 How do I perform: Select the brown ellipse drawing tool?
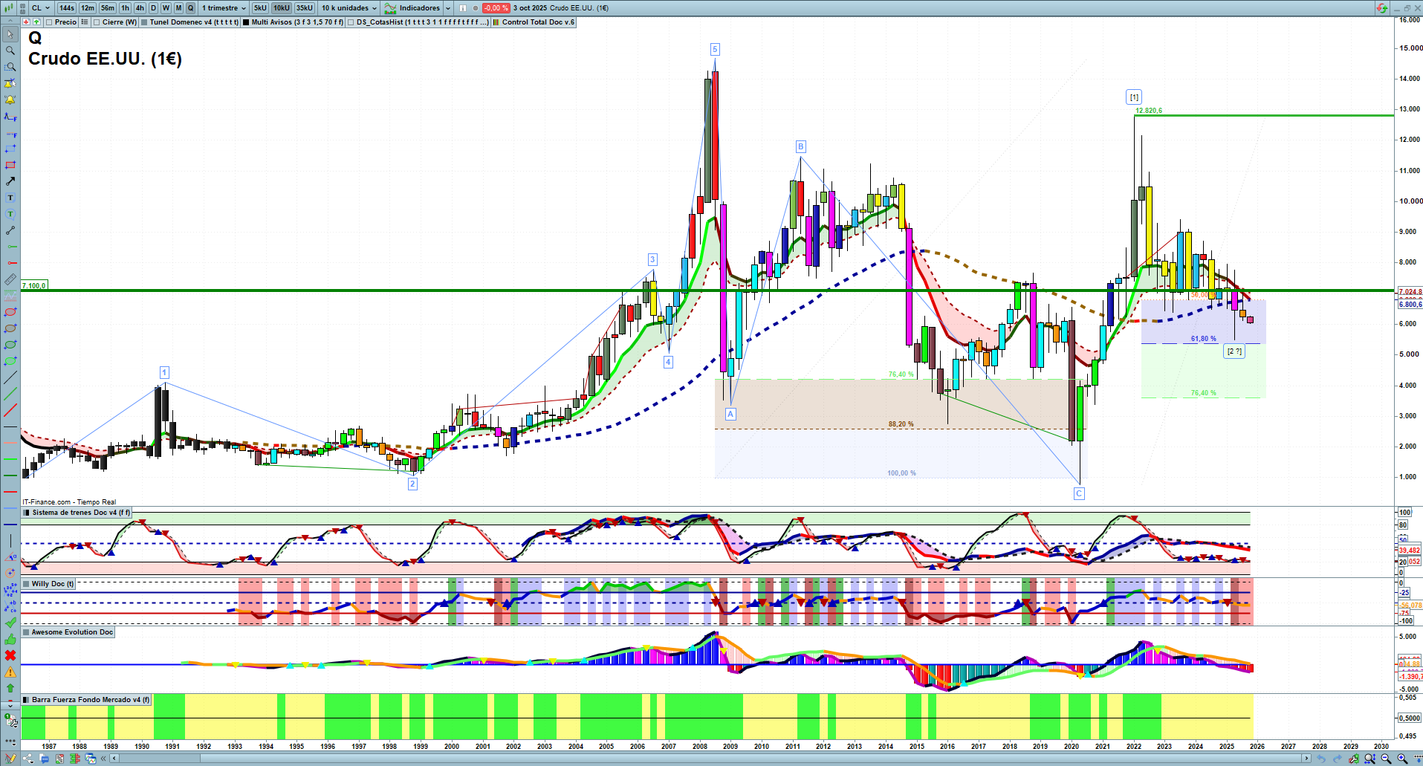coord(10,328)
